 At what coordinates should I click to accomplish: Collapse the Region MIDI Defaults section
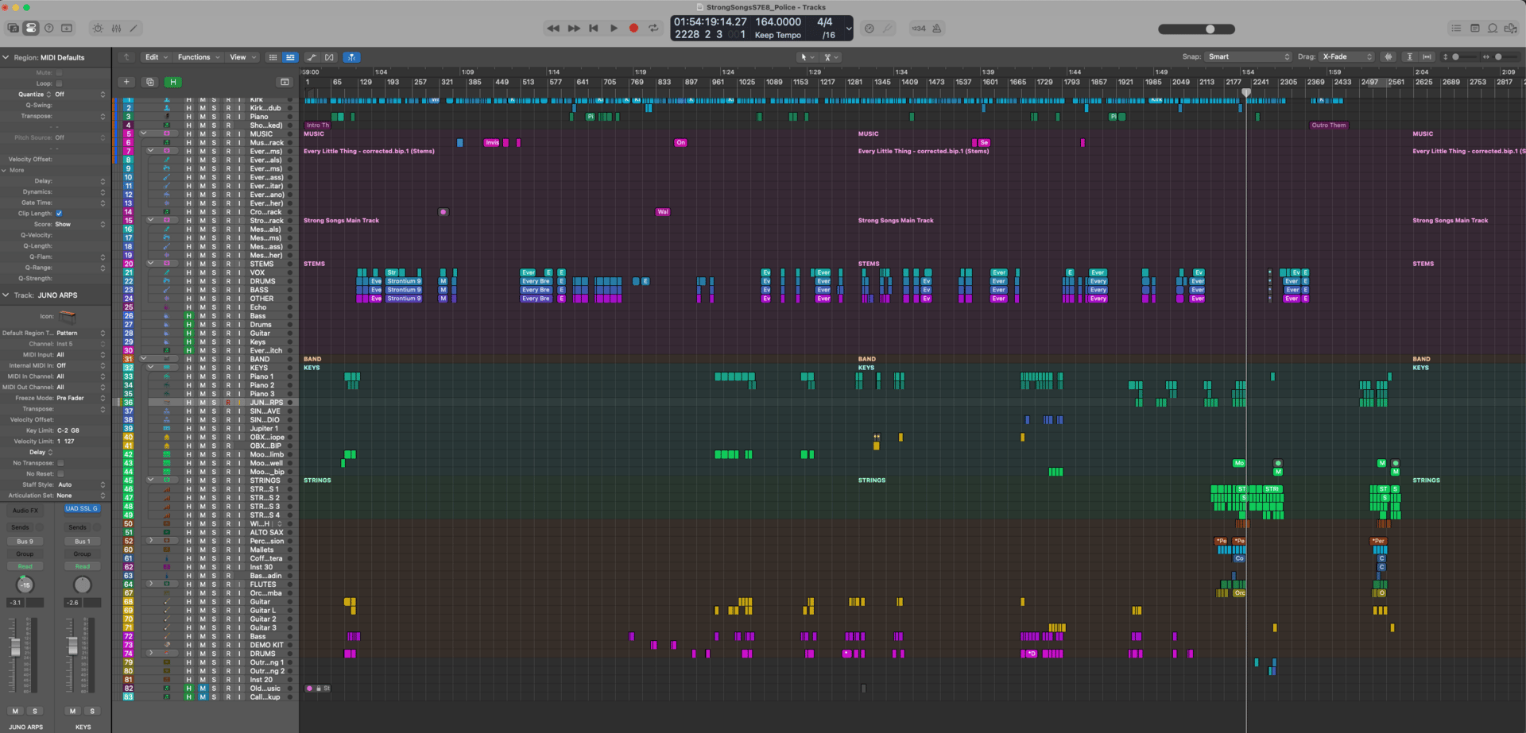tap(6, 57)
